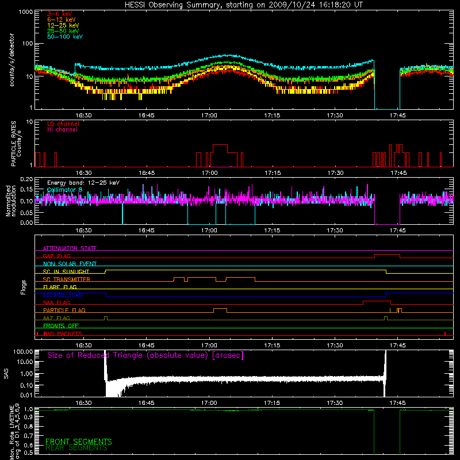Select the HI channel legend label
The image size is (460, 460).
click(62, 130)
